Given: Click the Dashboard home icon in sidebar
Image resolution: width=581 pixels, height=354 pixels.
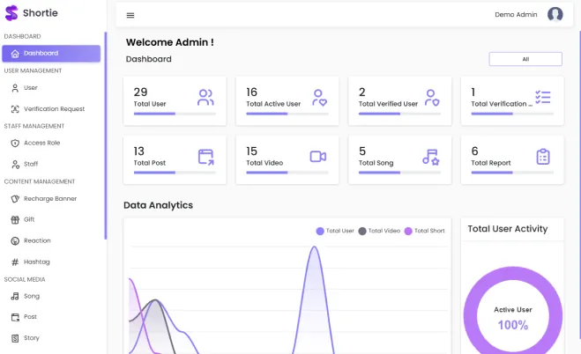Looking at the screenshot, I should pyautogui.click(x=15, y=54).
